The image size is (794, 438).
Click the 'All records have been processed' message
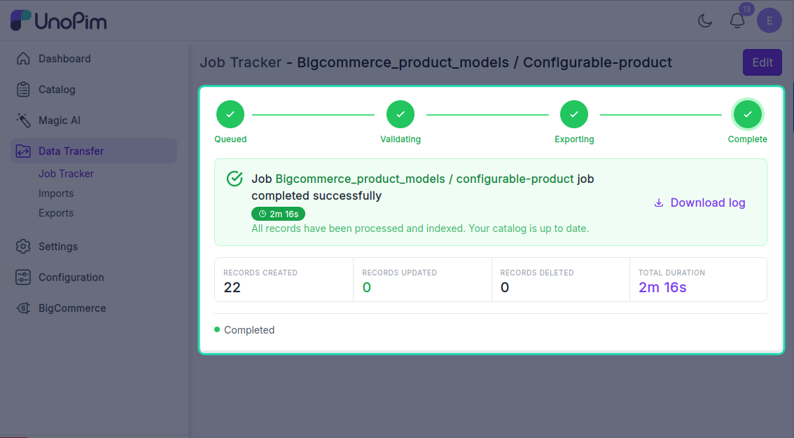pos(420,228)
